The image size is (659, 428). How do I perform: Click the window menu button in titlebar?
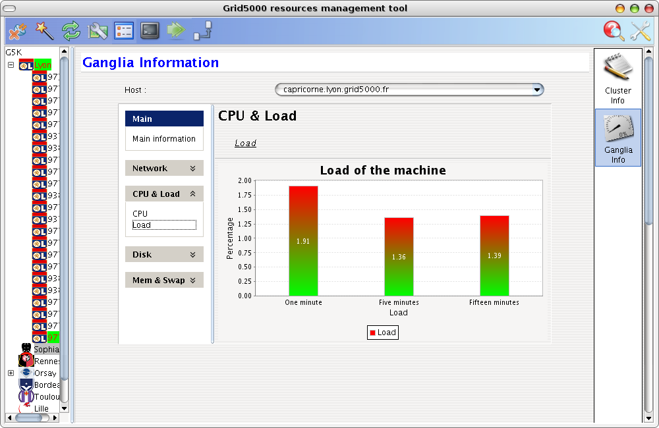coord(9,9)
